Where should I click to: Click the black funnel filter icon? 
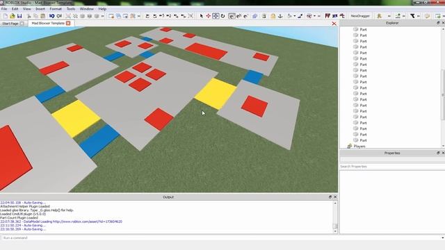tap(412, 16)
